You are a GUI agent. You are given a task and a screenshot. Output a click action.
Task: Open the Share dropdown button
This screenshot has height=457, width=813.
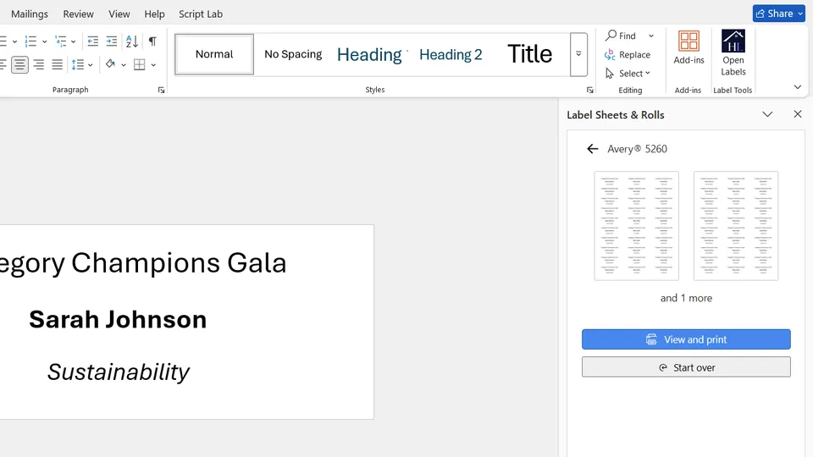[779, 14]
